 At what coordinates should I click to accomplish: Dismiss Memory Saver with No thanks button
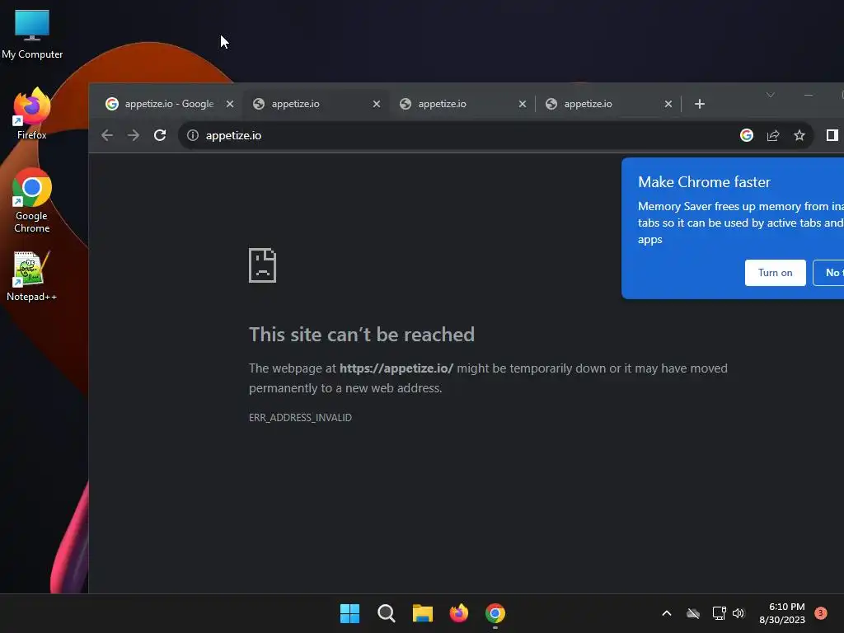829,272
